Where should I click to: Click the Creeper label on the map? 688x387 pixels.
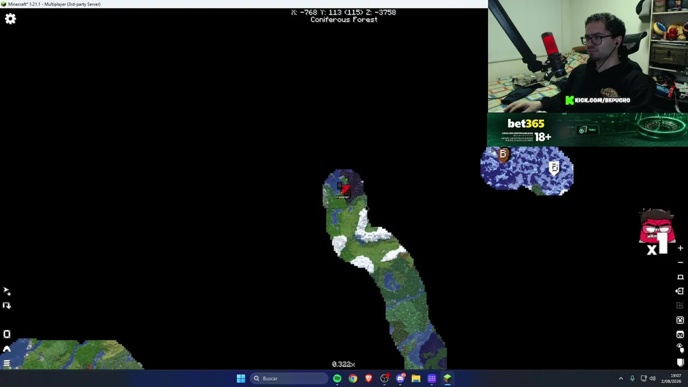[342, 197]
